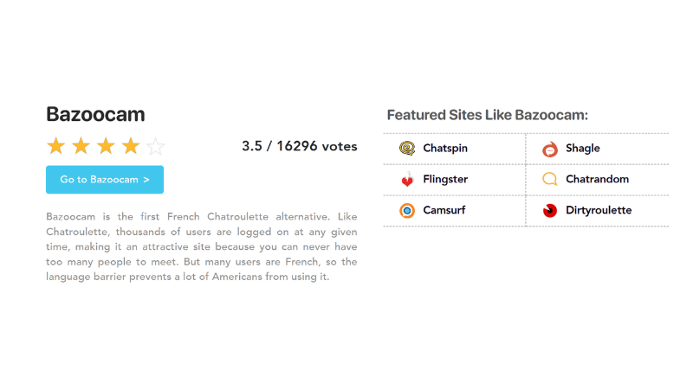Select the first rating star

(x=55, y=146)
